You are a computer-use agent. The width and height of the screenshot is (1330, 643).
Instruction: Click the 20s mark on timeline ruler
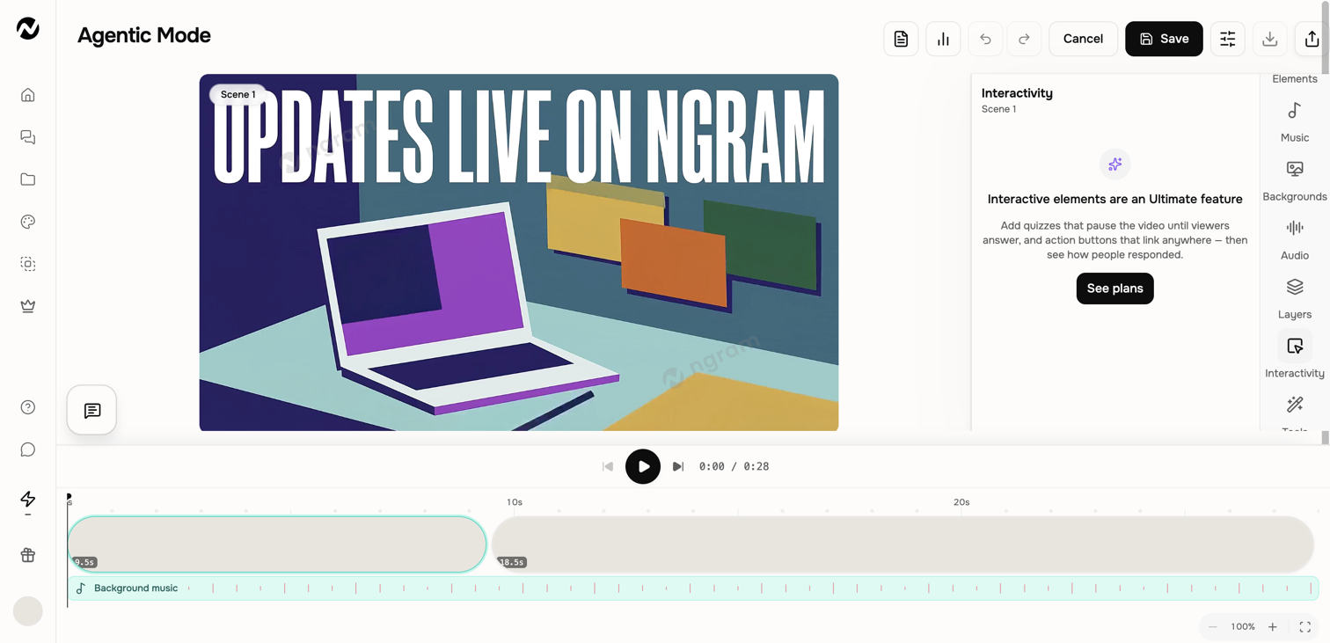(x=961, y=502)
